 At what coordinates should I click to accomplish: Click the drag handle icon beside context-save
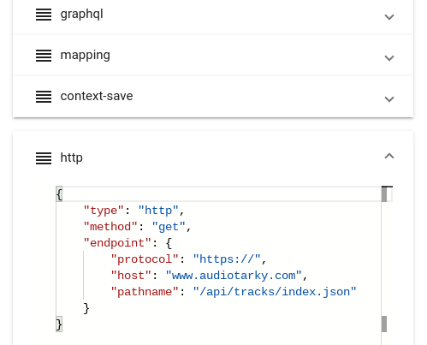(44, 97)
